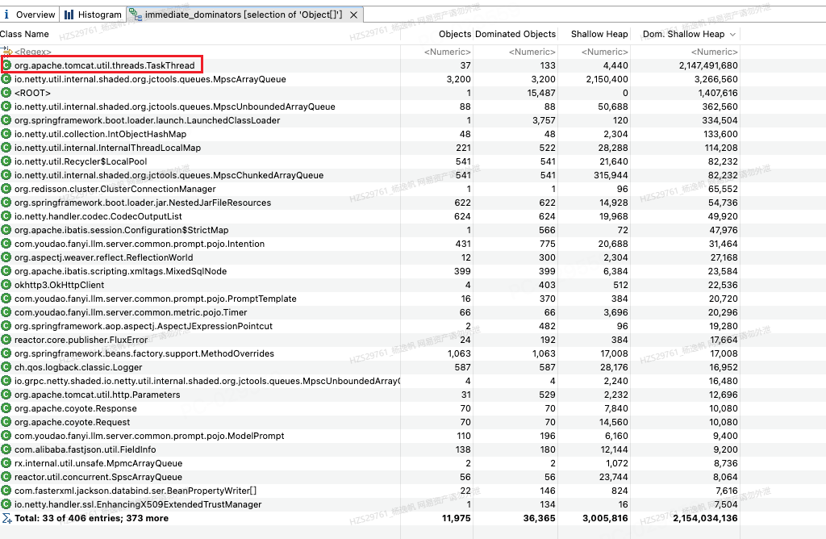Sort by Dom. Shallow Heap column header
Screen dimensions: 826x539
click(x=684, y=34)
